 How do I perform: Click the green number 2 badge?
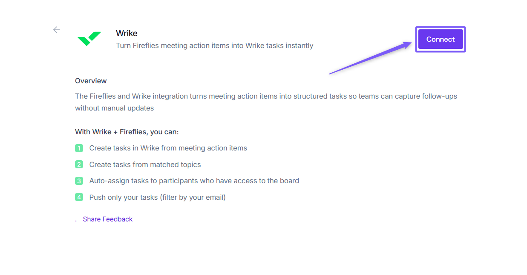(79, 164)
